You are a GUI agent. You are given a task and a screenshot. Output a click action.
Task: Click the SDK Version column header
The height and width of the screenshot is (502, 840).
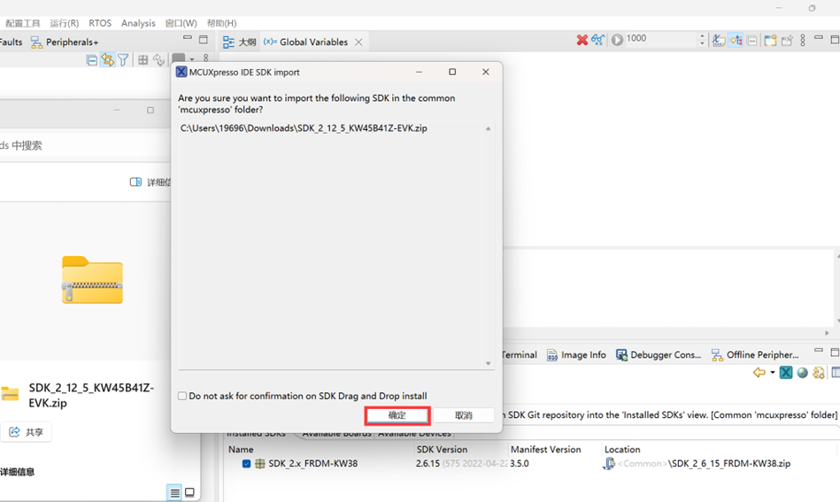pos(442,450)
